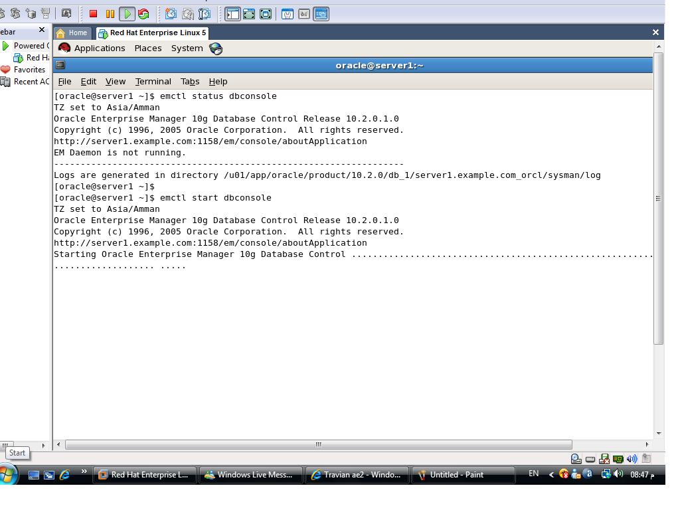Click the GNOME web browser globe launcher
Screen dimensions: 680x510
[x=216, y=48]
